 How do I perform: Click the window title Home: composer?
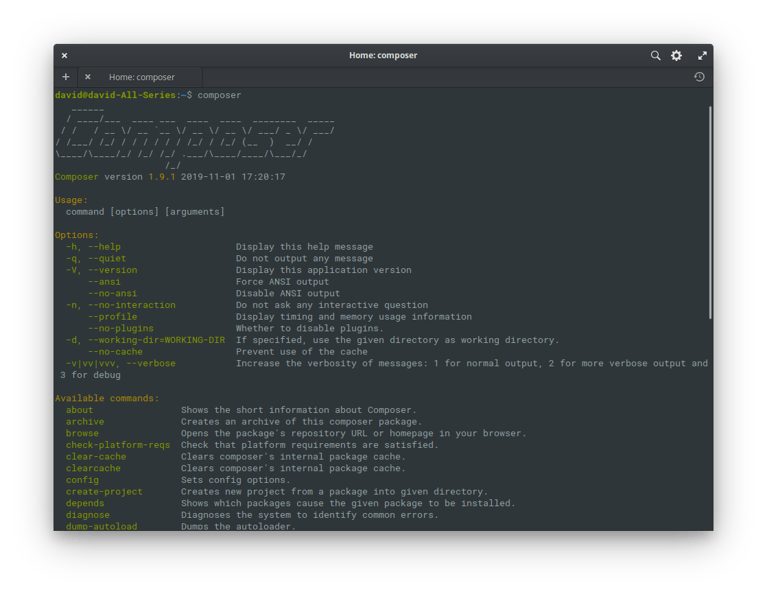coord(383,56)
